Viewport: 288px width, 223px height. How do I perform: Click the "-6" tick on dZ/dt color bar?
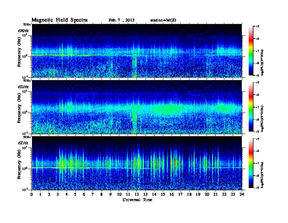pos(257,151)
